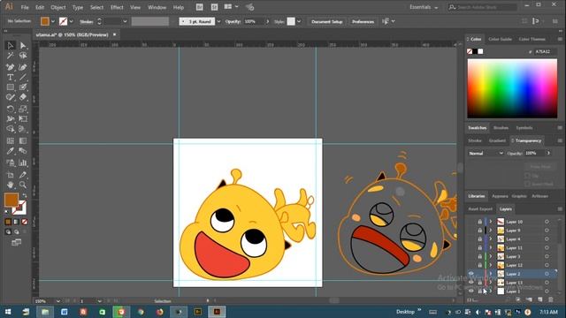Click the Document Setup button
This screenshot has height=318, width=566.
[x=327, y=21]
